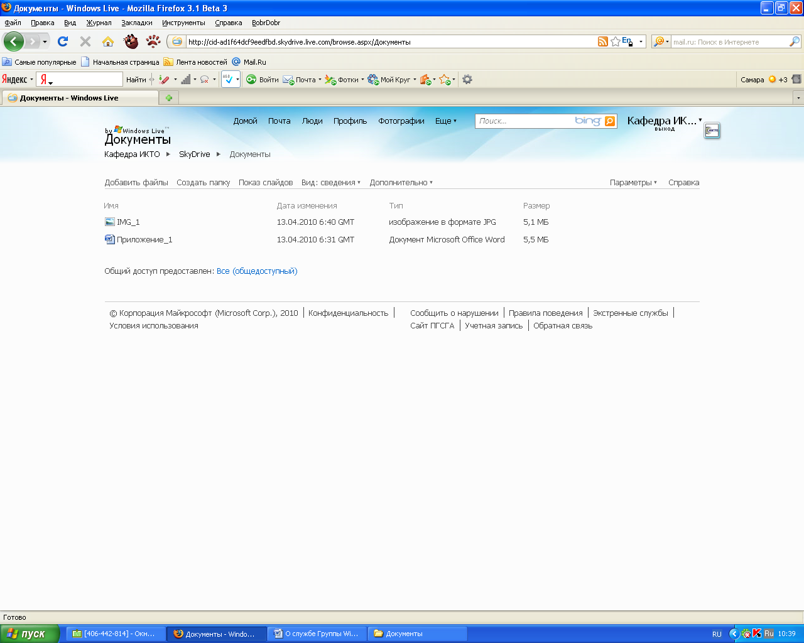Click the RU language indicator in taskbar
The image size is (804, 643).
click(x=717, y=634)
